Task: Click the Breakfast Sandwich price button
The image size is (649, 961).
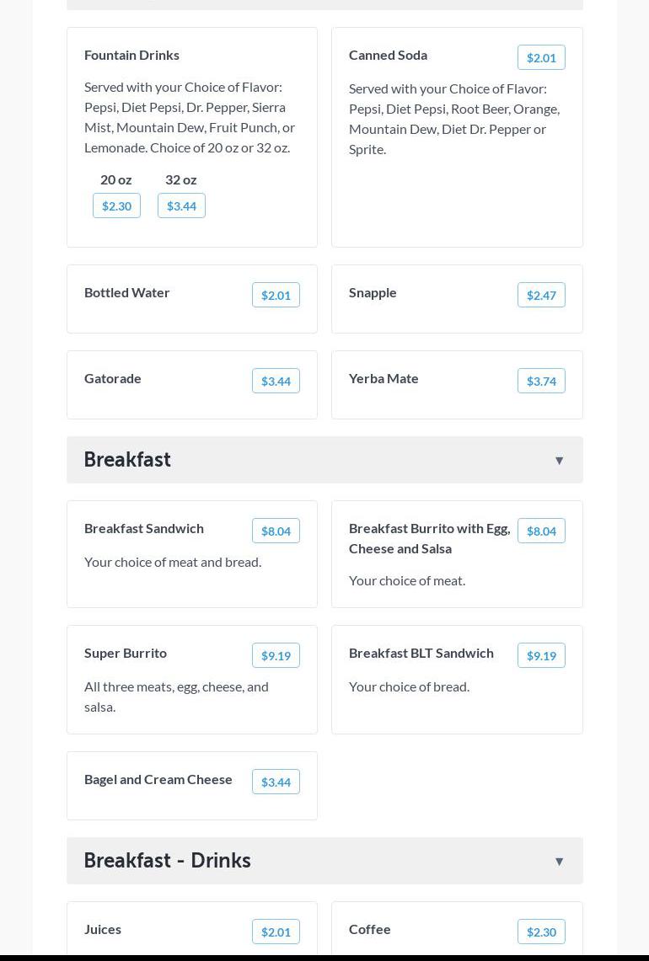Action: coord(276,531)
